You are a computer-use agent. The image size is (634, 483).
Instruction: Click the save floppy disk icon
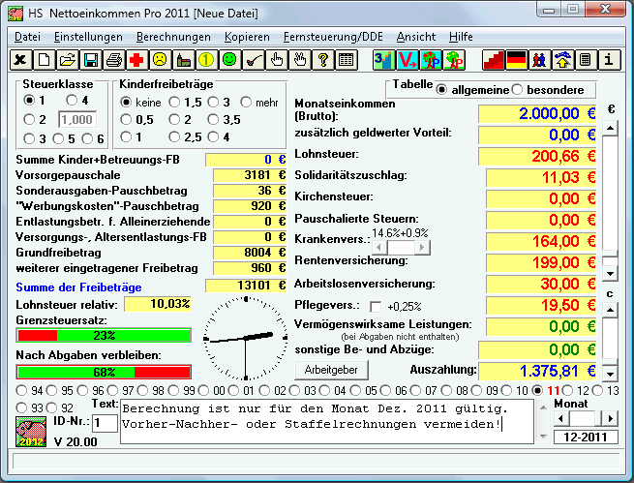(91, 60)
